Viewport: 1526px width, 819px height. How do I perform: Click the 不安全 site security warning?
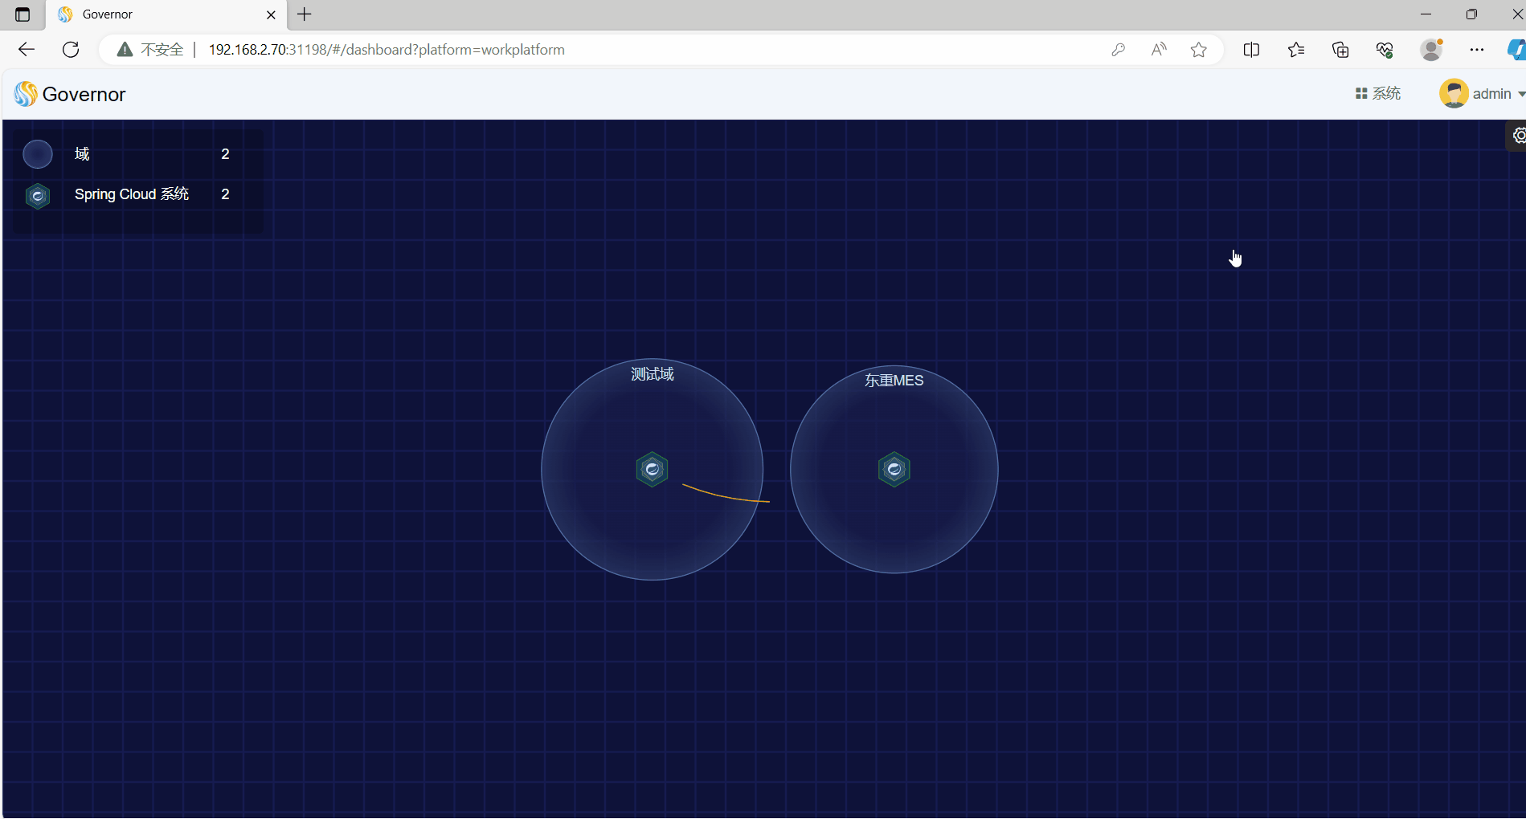pyautogui.click(x=151, y=50)
